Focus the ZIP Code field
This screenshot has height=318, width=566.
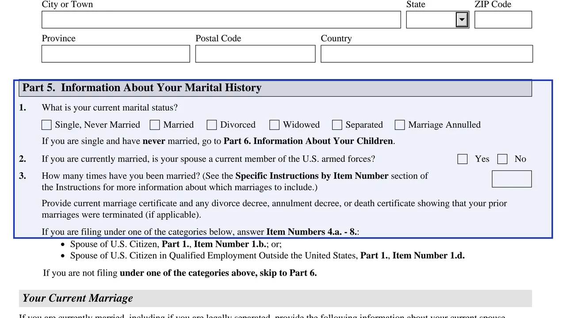[503, 20]
